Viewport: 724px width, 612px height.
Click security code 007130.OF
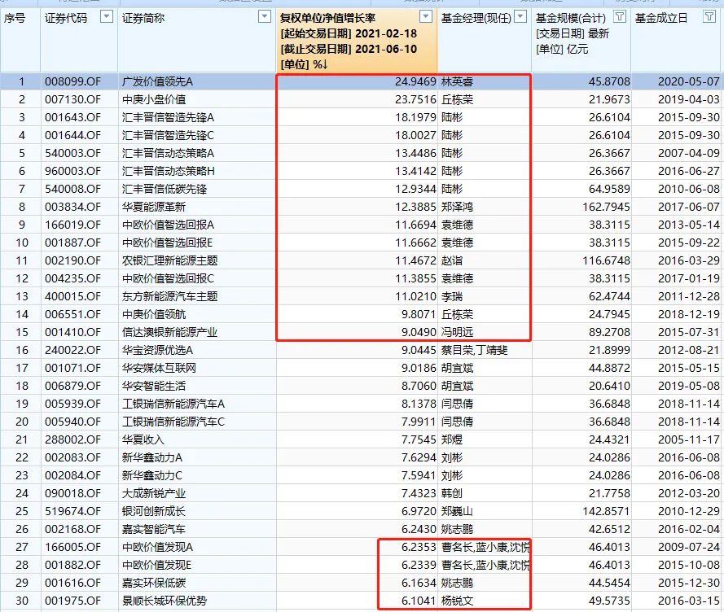click(x=73, y=99)
